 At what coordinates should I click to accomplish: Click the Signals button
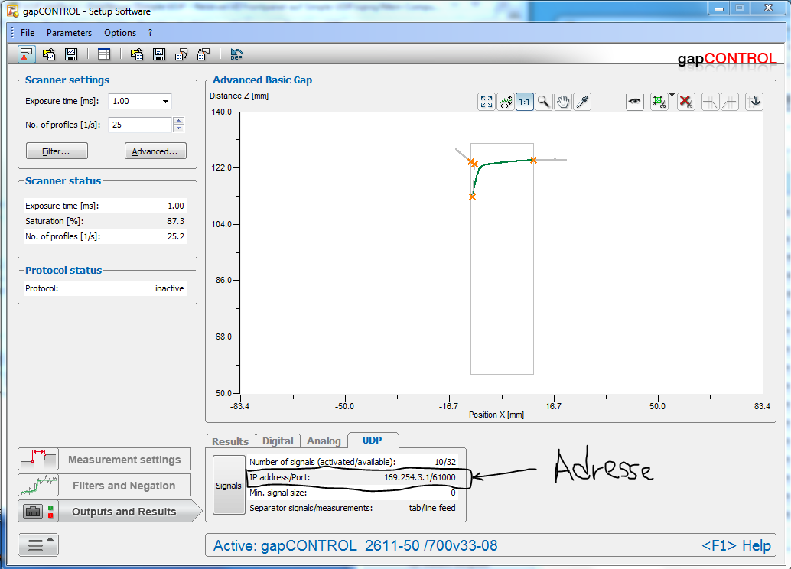(x=229, y=486)
